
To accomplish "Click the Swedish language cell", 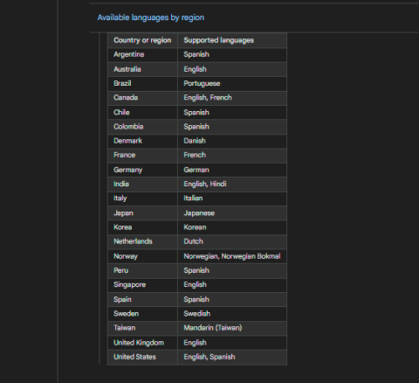I will pos(232,314).
